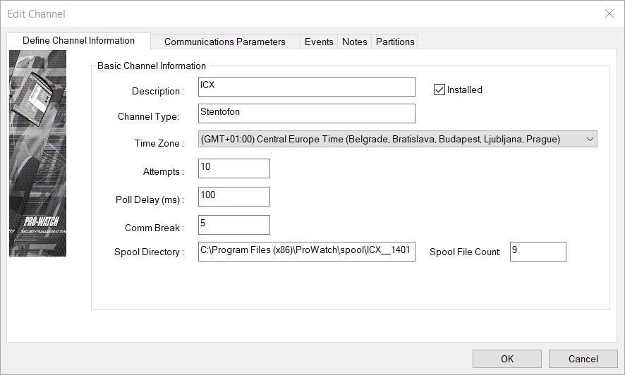Viewport: 625px width, 375px height.
Task: Click the Poll Delay (ms) field
Action: point(234,197)
